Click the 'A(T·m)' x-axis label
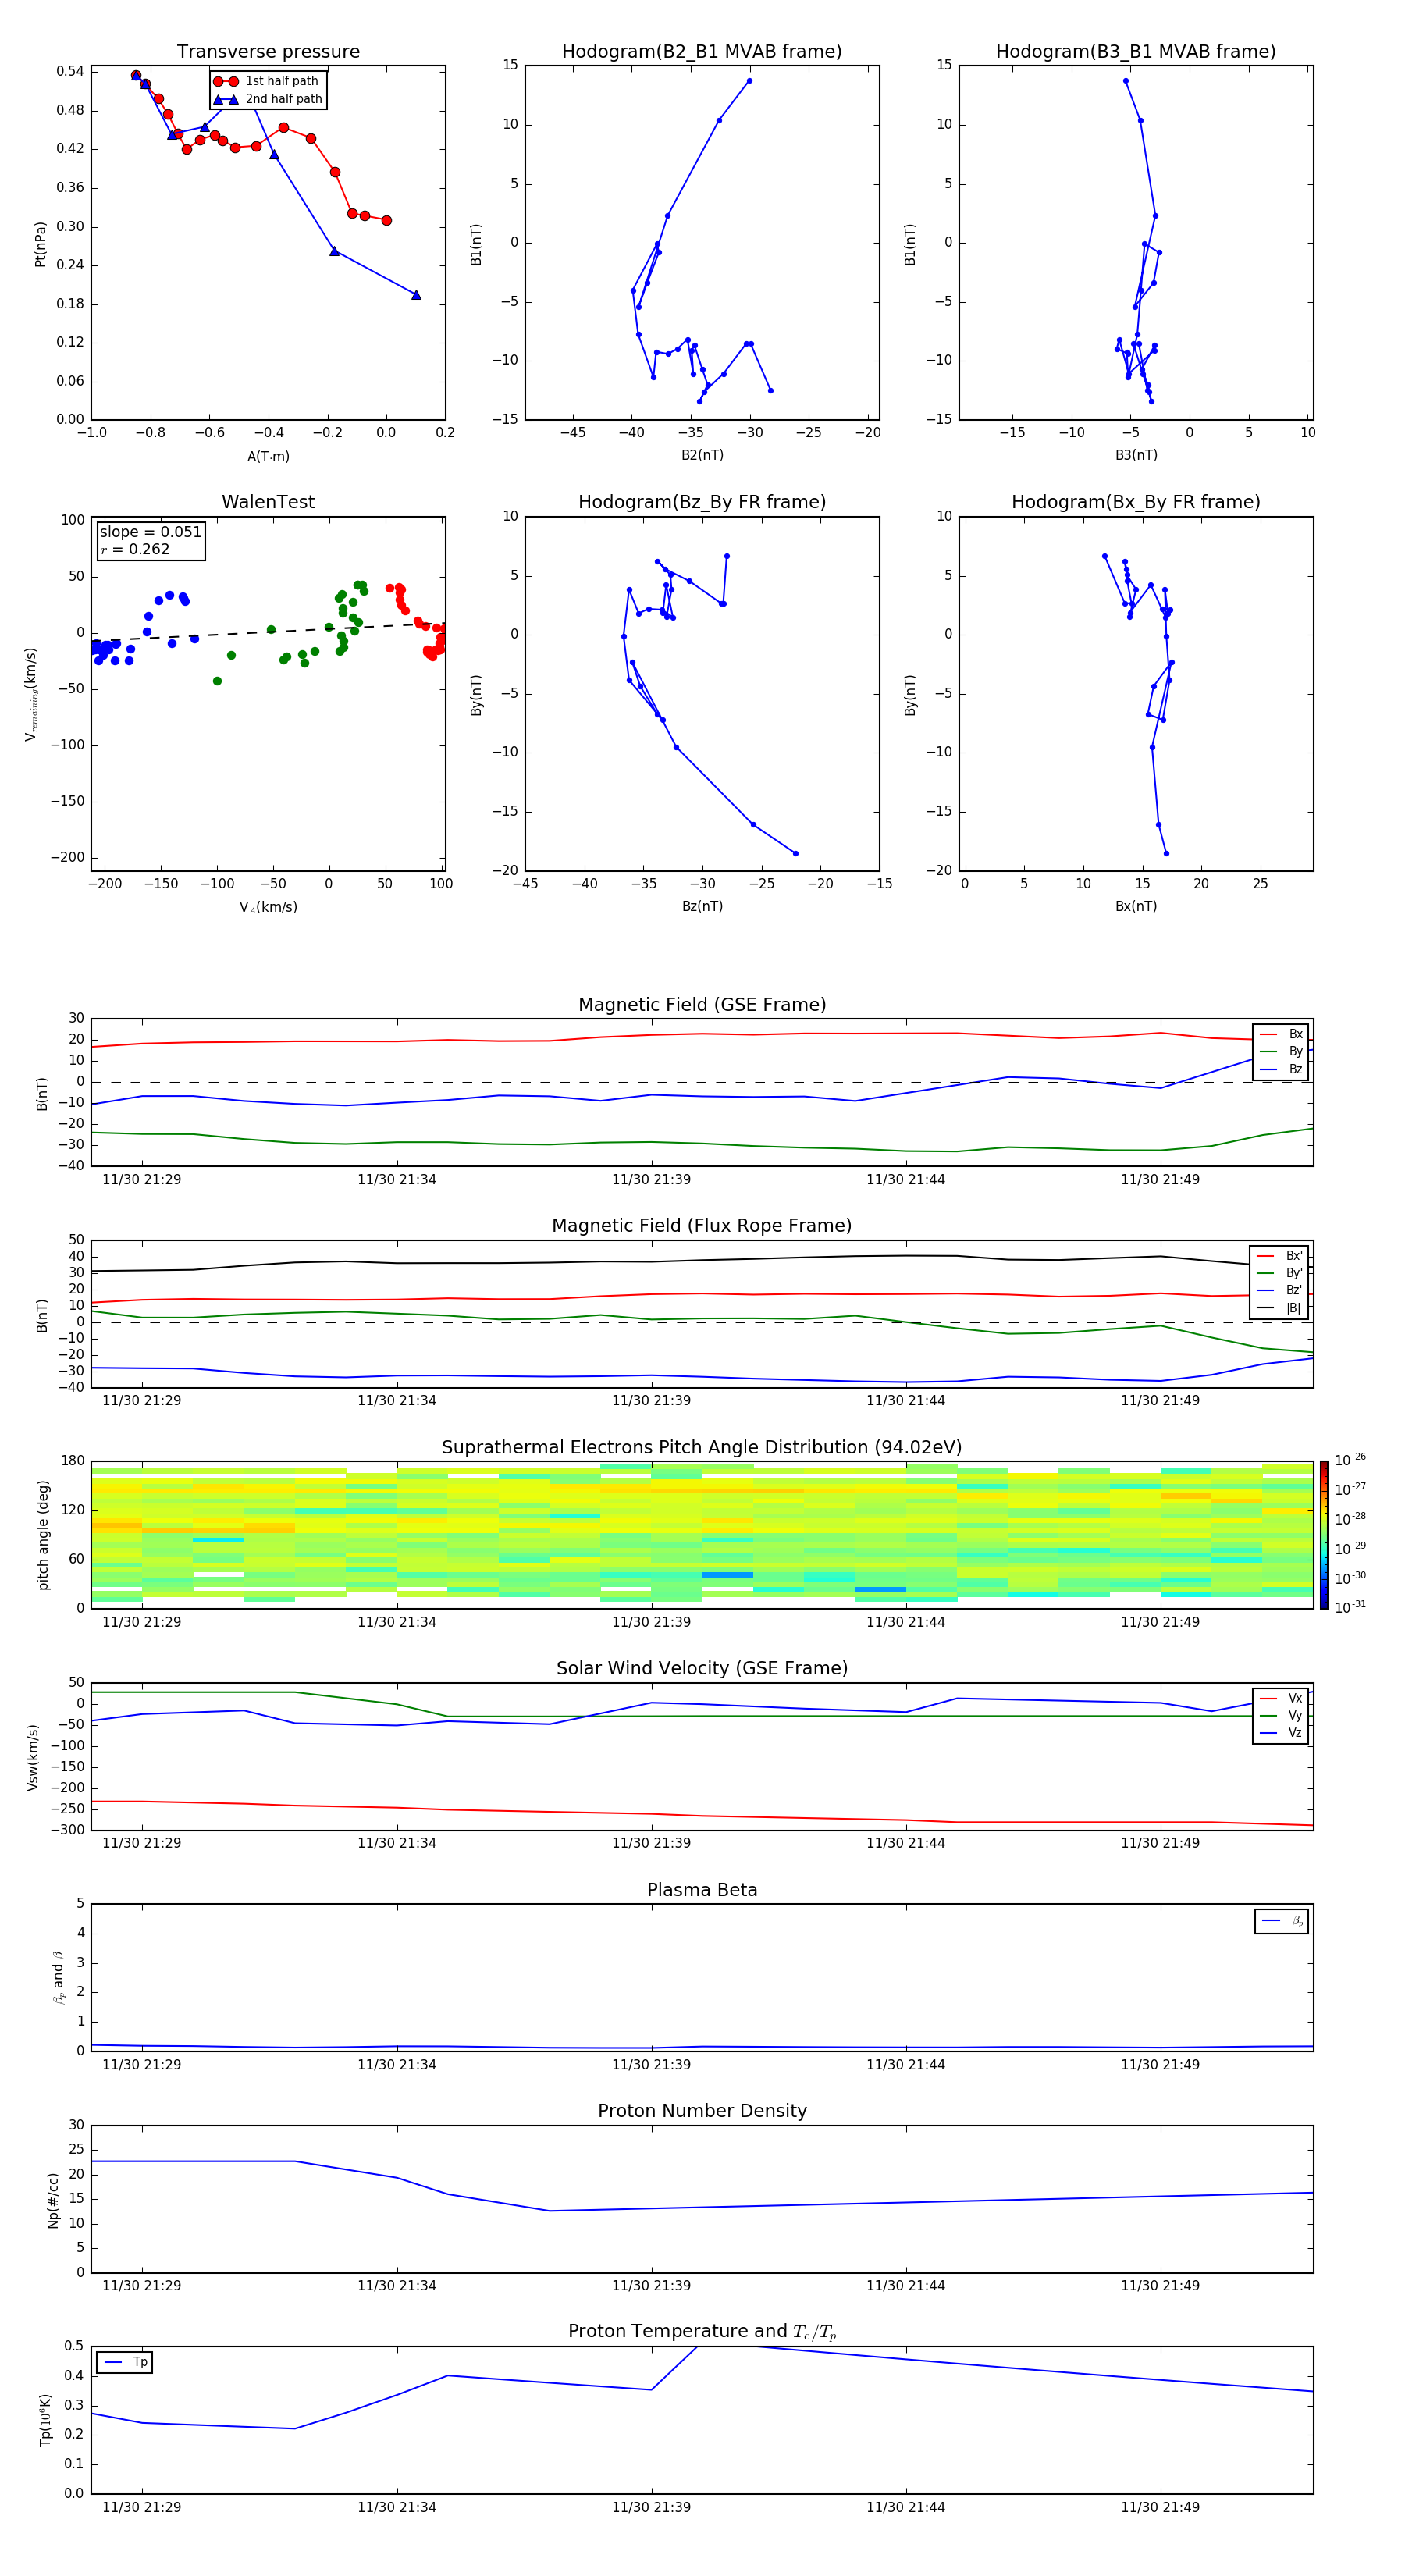 pos(268,456)
